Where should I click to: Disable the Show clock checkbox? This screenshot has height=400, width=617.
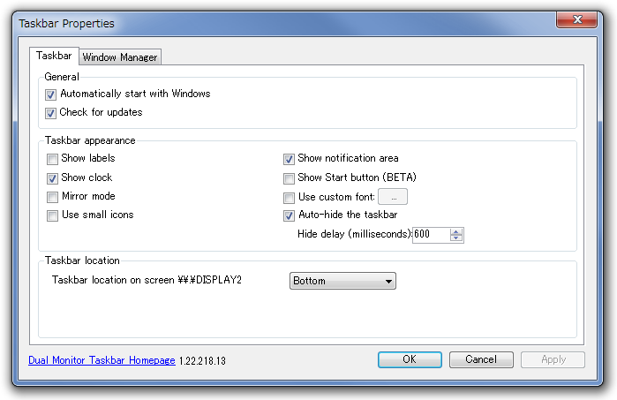52,178
